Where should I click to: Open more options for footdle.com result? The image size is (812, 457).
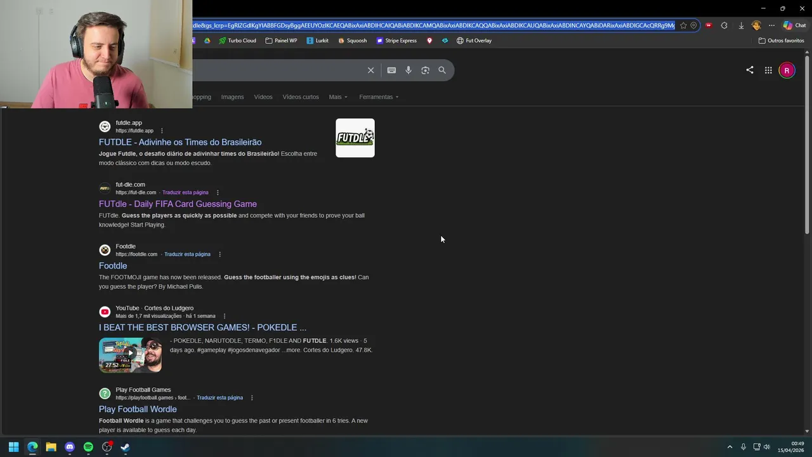[x=220, y=254]
